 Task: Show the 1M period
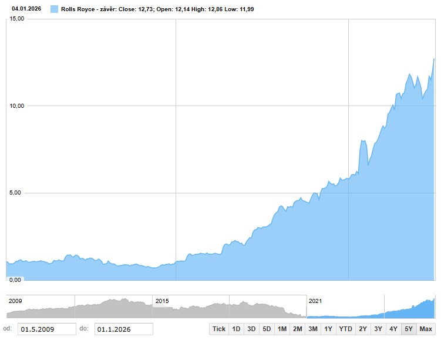coord(282,329)
